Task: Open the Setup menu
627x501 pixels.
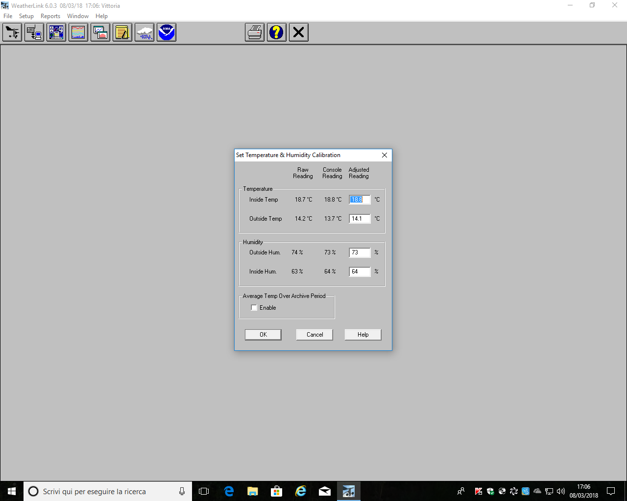Action: 26,16
